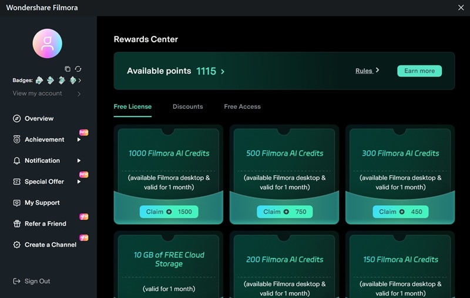470x298 pixels.
Task: Switch to the Free Access tab
Action: pos(242,106)
